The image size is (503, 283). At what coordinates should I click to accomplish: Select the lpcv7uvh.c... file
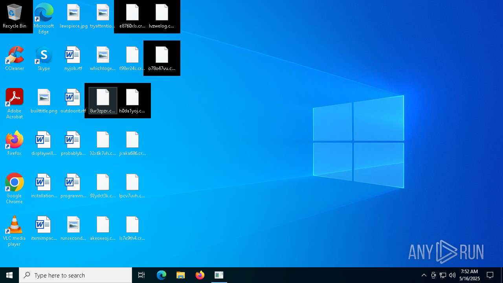(x=132, y=186)
